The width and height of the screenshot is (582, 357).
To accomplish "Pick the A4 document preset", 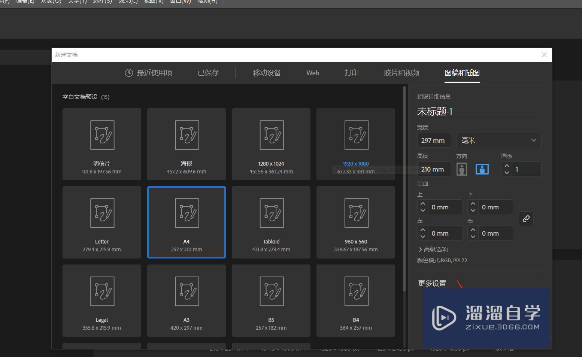I will (187, 222).
